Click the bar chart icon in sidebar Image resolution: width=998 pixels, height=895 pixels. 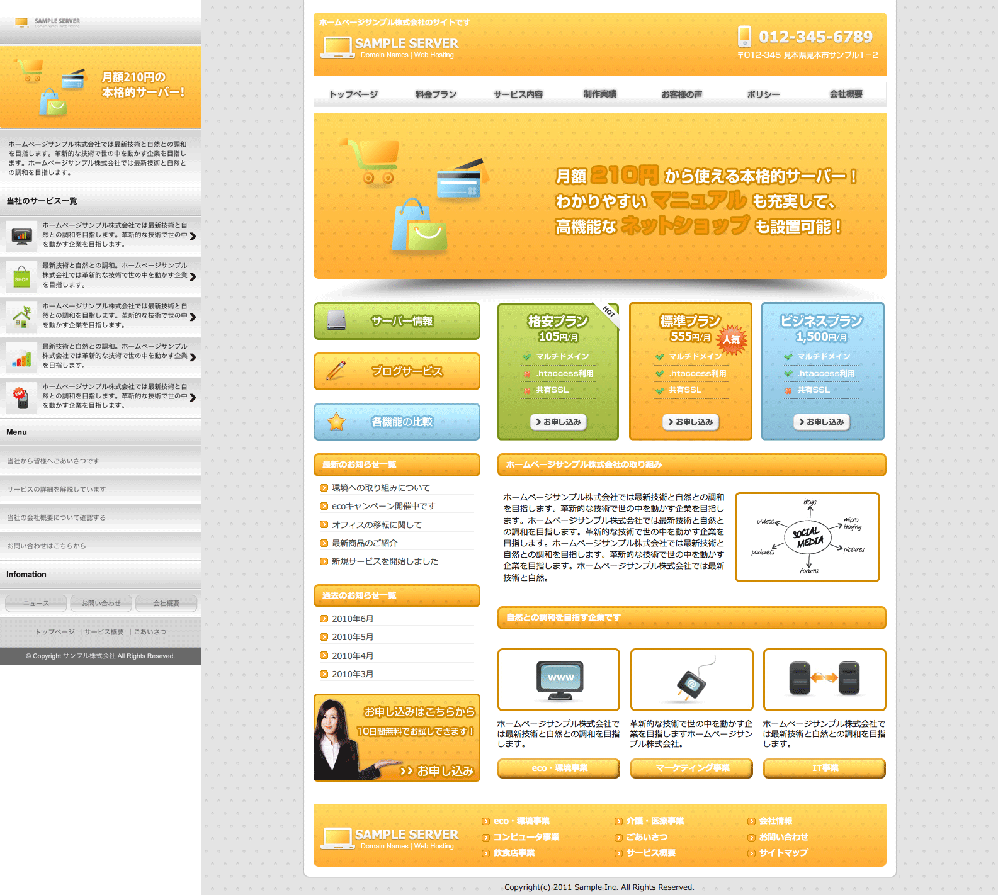[22, 357]
